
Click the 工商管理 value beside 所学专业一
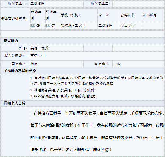click(x=37, y=4)
